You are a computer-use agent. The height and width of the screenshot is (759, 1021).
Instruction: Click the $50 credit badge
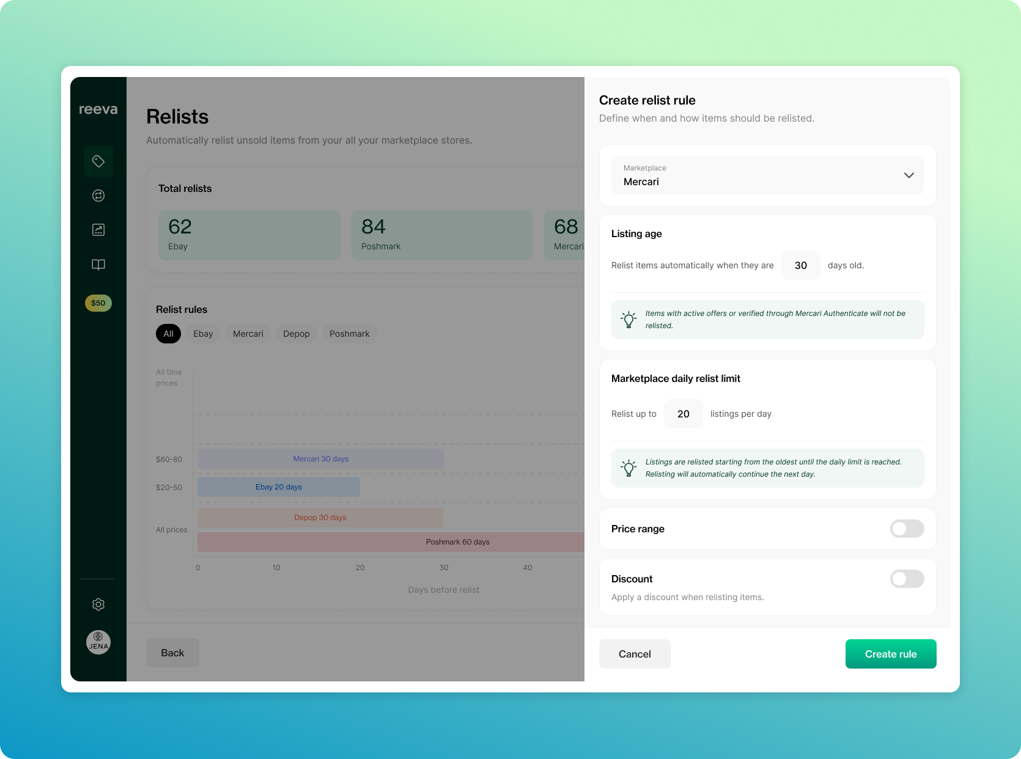(x=98, y=303)
